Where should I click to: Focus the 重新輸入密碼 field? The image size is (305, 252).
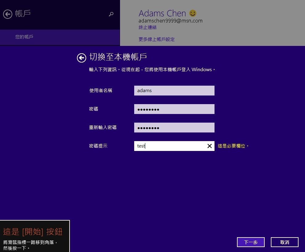[x=174, y=128]
